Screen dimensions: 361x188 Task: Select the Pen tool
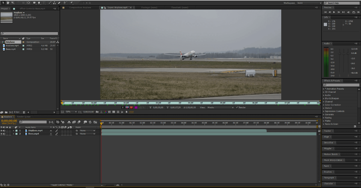pos(39,3)
